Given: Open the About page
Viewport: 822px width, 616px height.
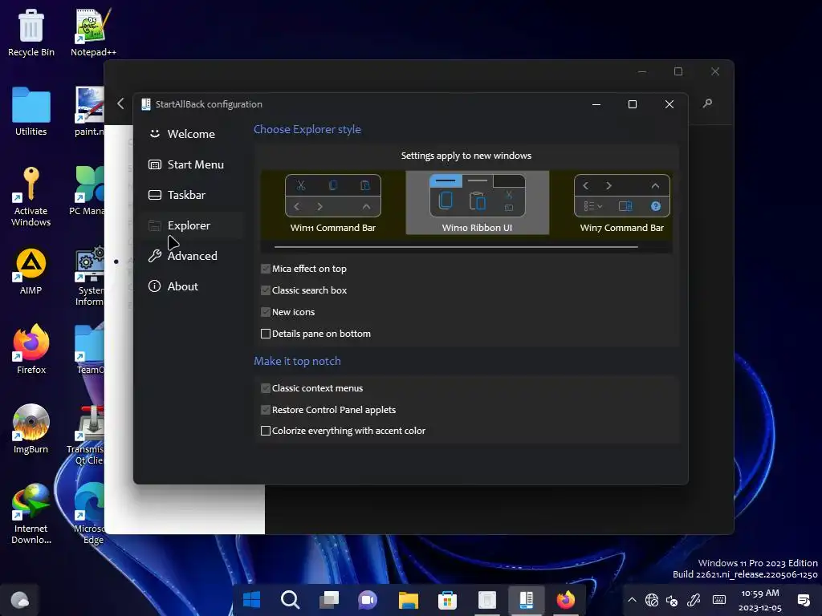Looking at the screenshot, I should click(x=191, y=286).
